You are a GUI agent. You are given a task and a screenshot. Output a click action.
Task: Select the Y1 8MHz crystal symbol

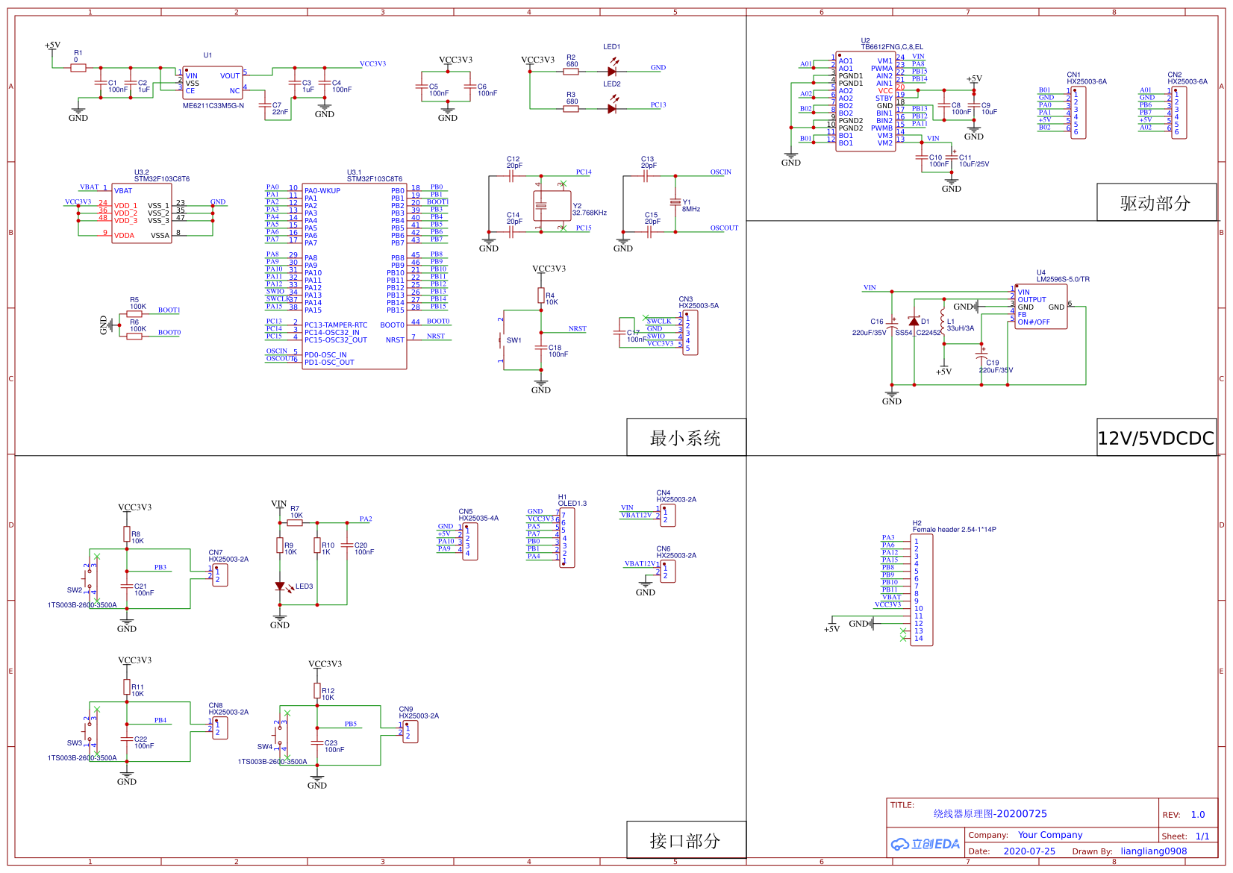click(x=675, y=202)
